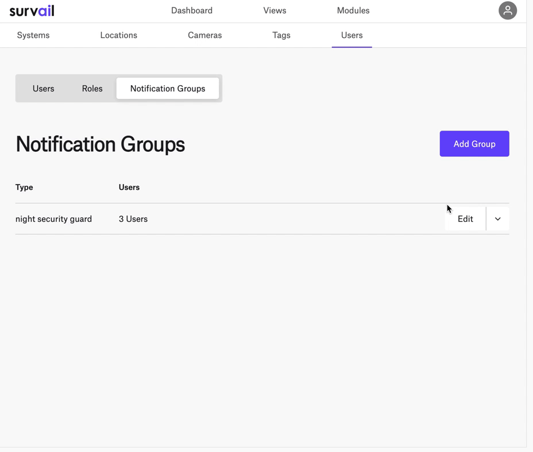Open the Dashboard menu
The width and height of the screenshot is (533, 452).
(192, 10)
